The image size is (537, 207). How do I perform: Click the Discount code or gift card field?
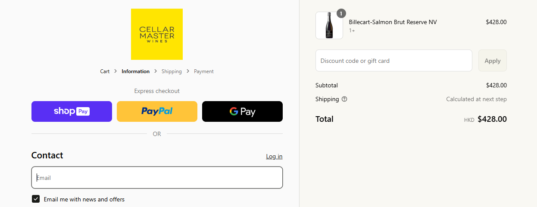pyautogui.click(x=394, y=61)
